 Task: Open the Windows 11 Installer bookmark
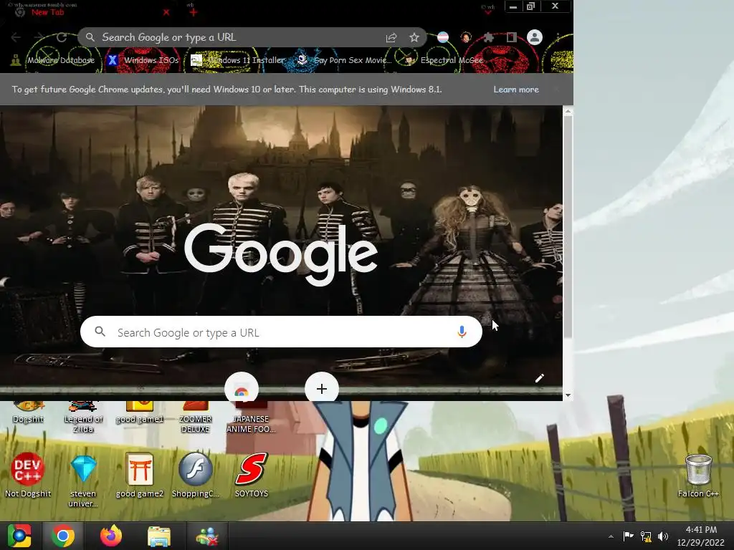pyautogui.click(x=238, y=60)
